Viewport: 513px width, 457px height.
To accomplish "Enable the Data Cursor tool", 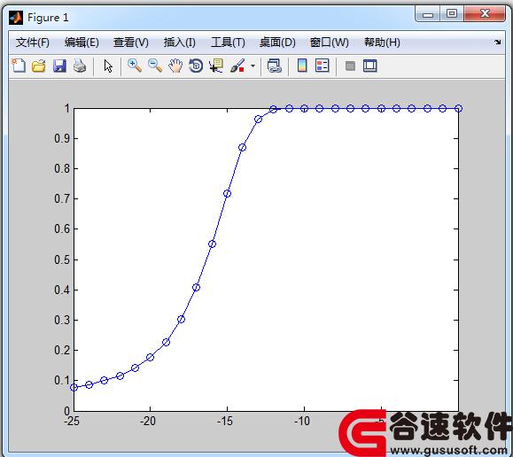I will point(216,66).
